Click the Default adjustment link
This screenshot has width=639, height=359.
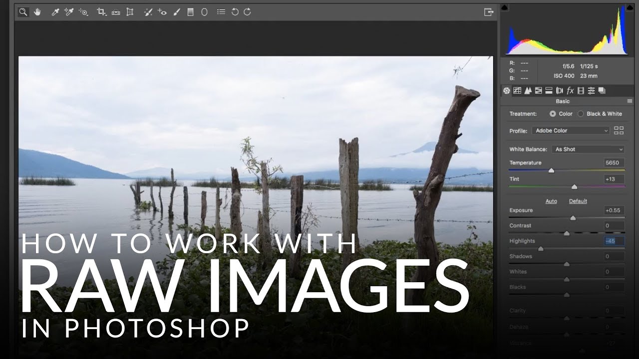pos(578,201)
